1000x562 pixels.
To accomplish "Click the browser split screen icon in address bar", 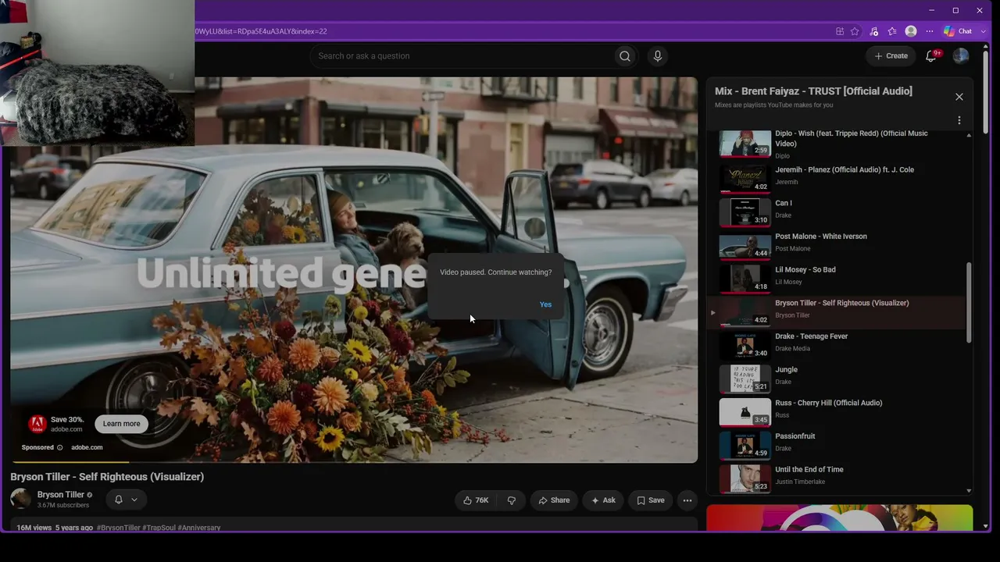I will tap(840, 31).
